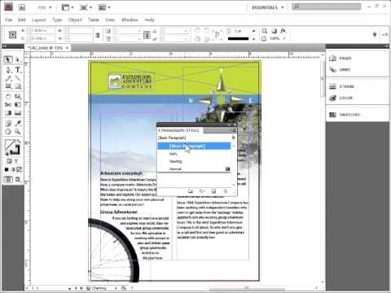Select the Rotate tool

pyautogui.click(x=8, y=97)
